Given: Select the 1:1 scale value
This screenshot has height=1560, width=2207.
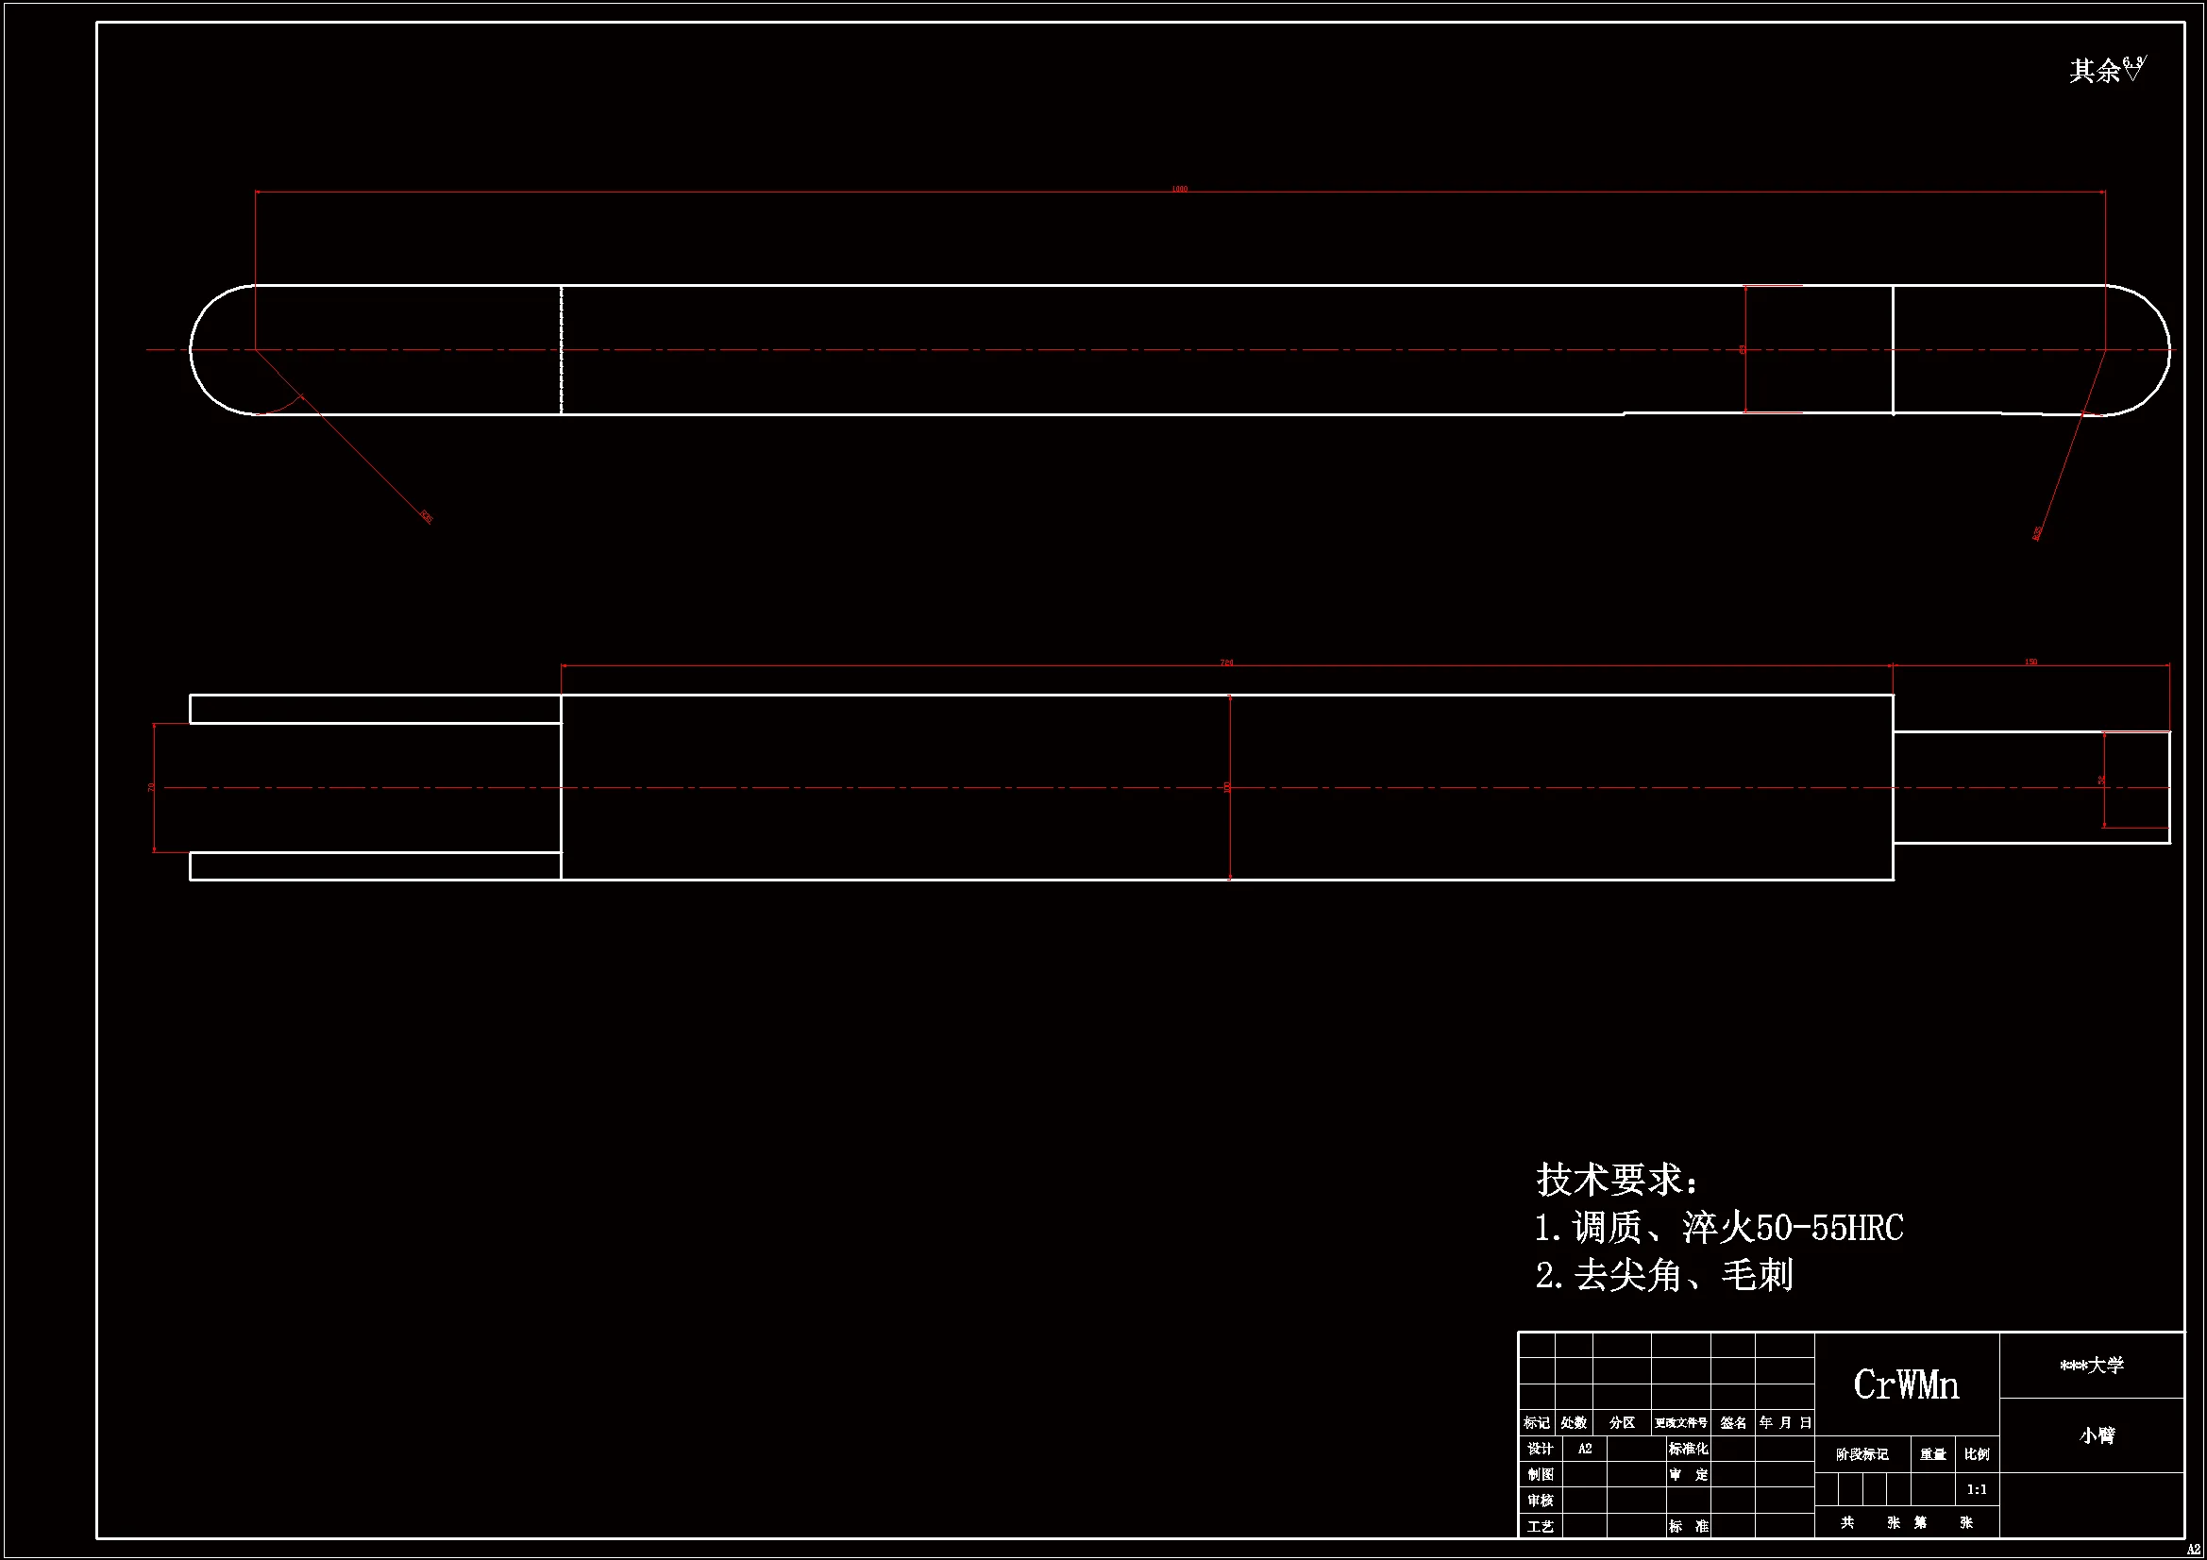Looking at the screenshot, I should [1977, 1490].
